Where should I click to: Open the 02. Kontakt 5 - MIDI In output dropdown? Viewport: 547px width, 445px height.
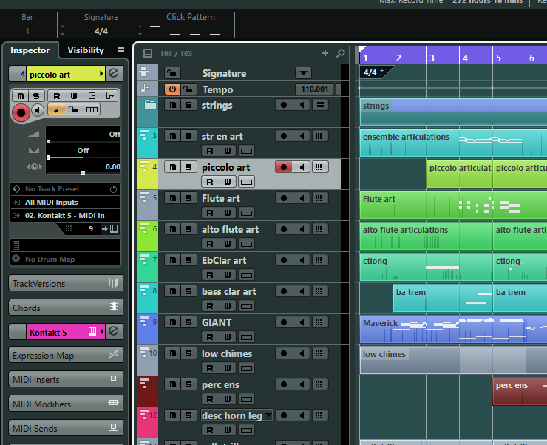pos(65,216)
